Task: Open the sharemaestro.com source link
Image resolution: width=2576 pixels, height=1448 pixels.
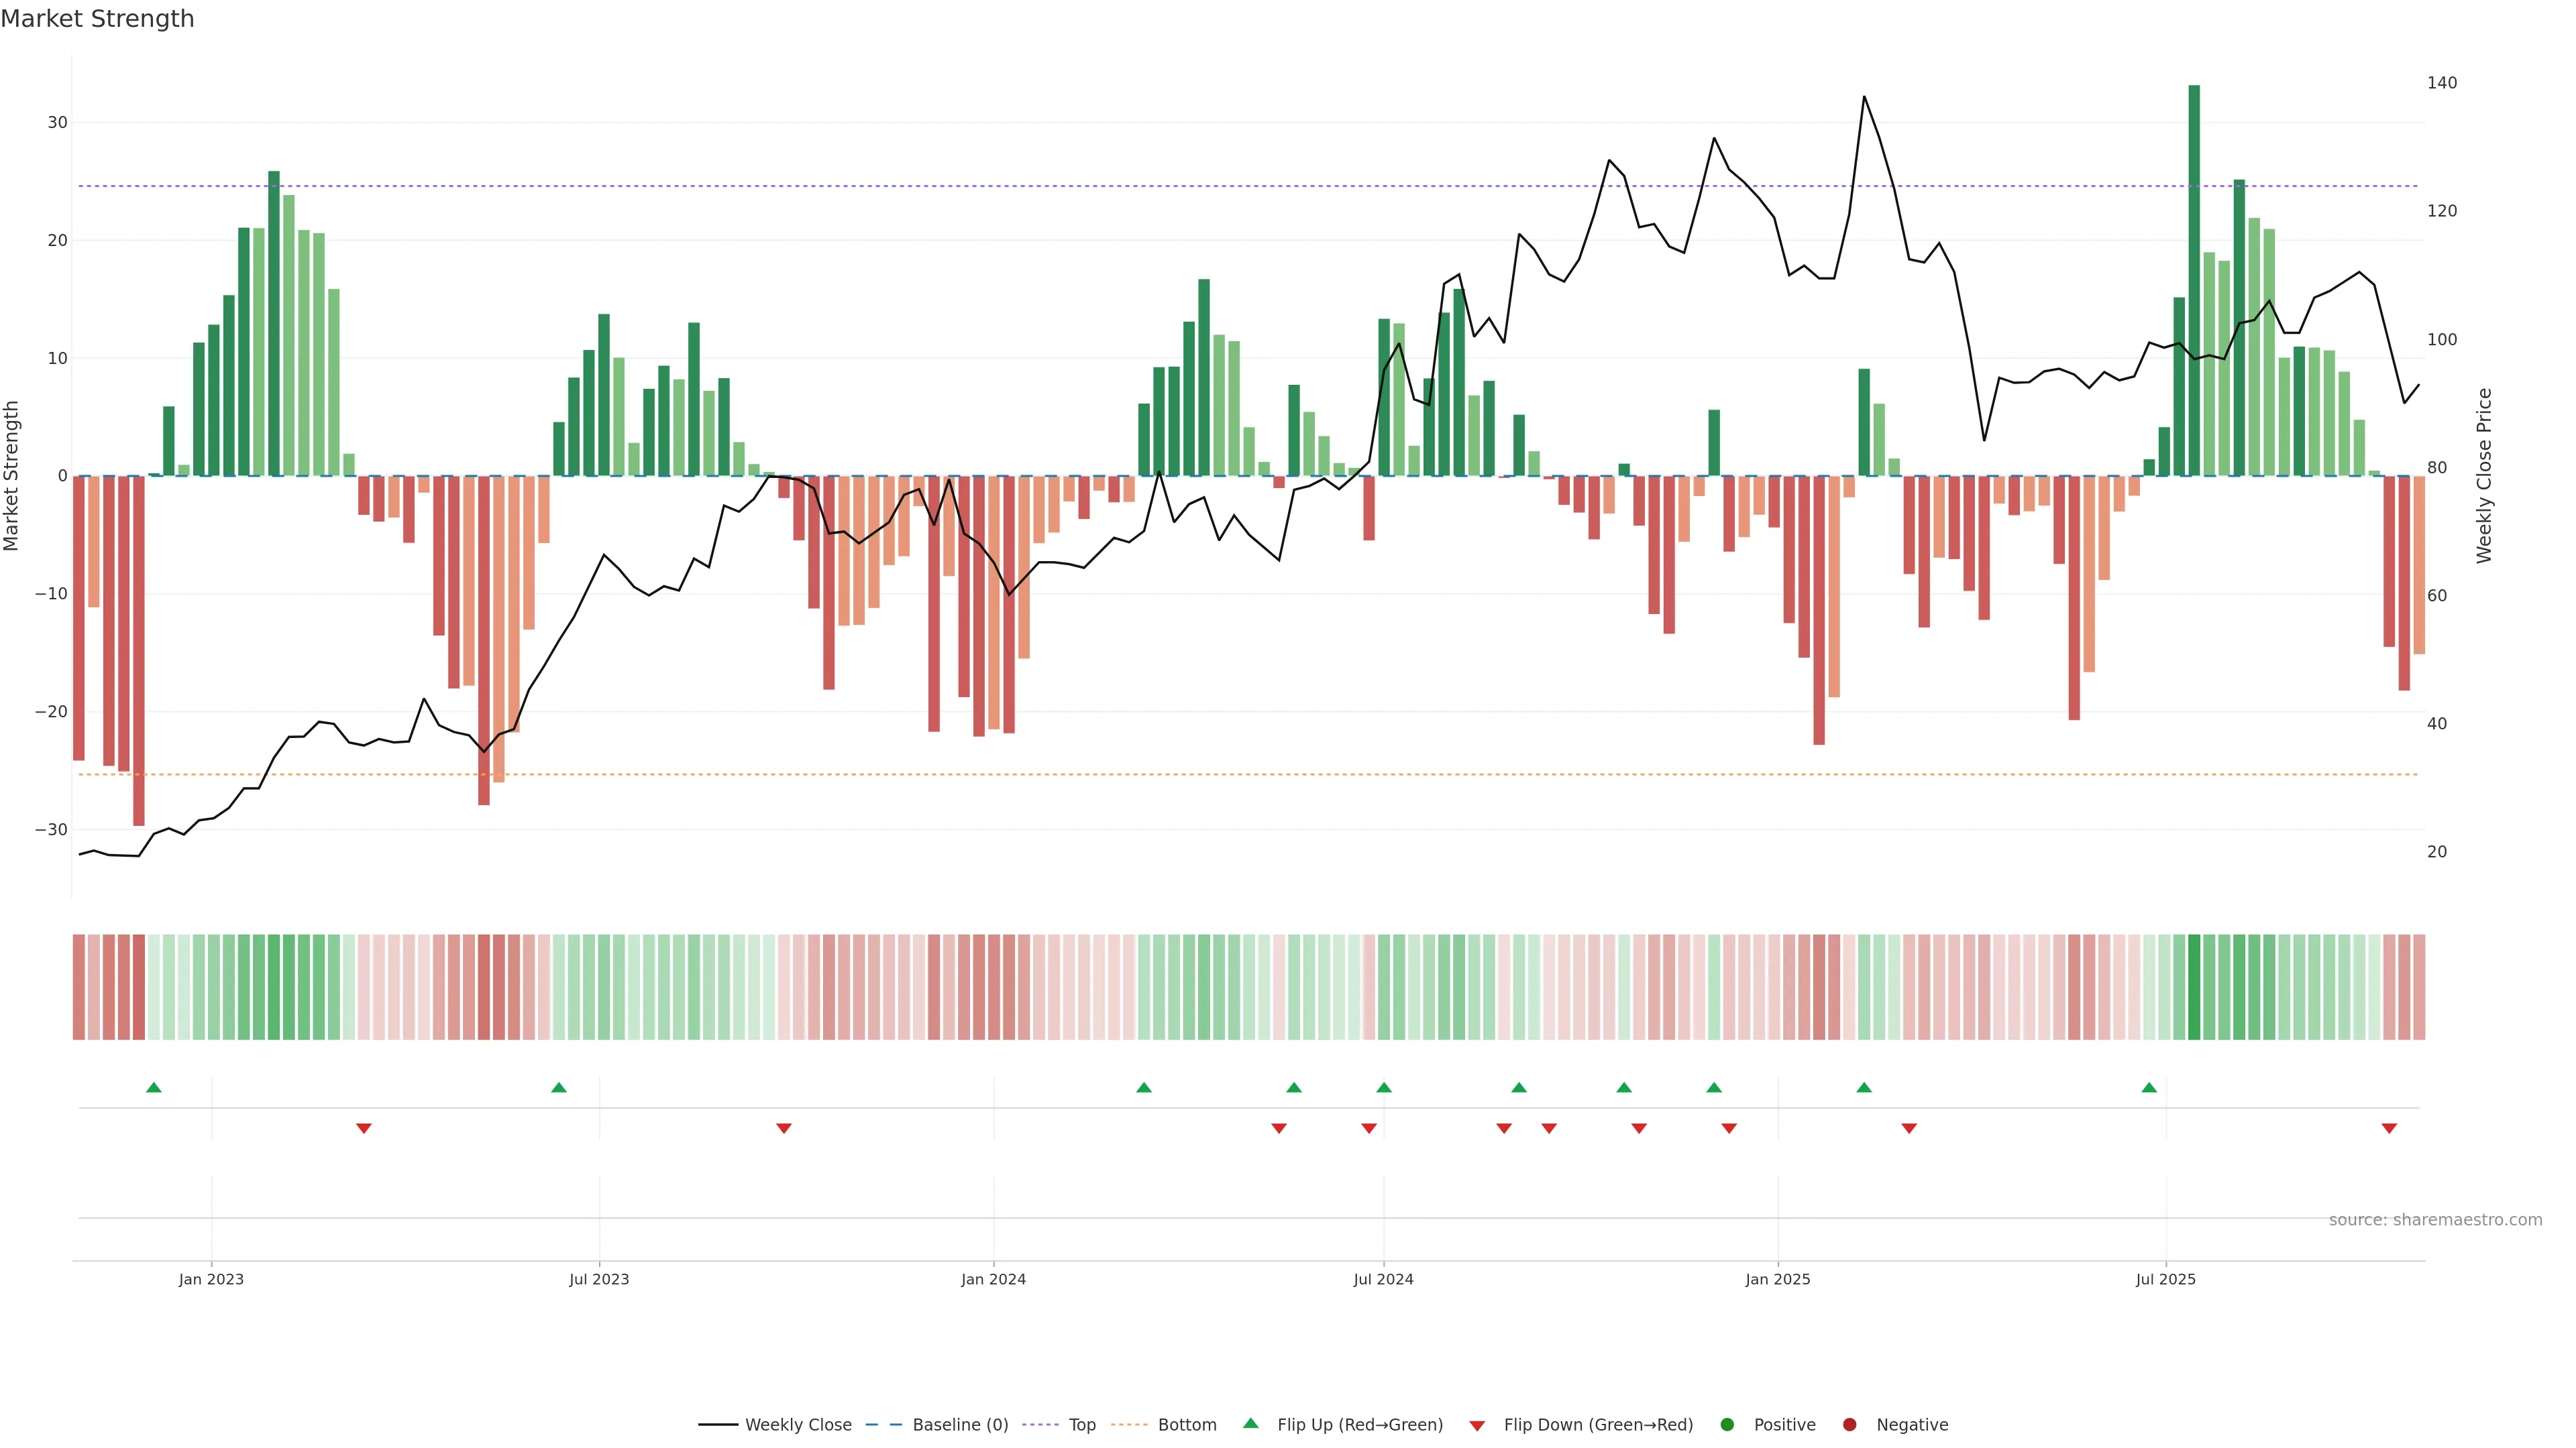Action: [x=2435, y=1220]
